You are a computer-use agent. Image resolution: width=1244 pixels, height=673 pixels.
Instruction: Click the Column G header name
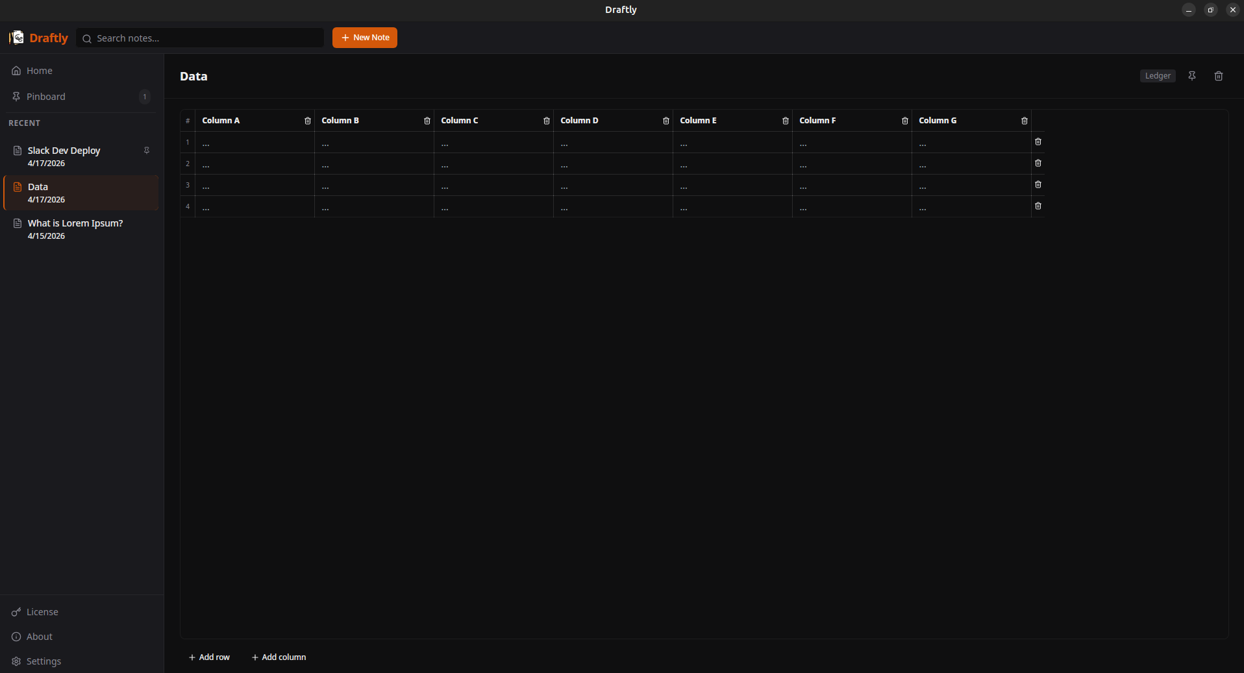pyautogui.click(x=938, y=121)
